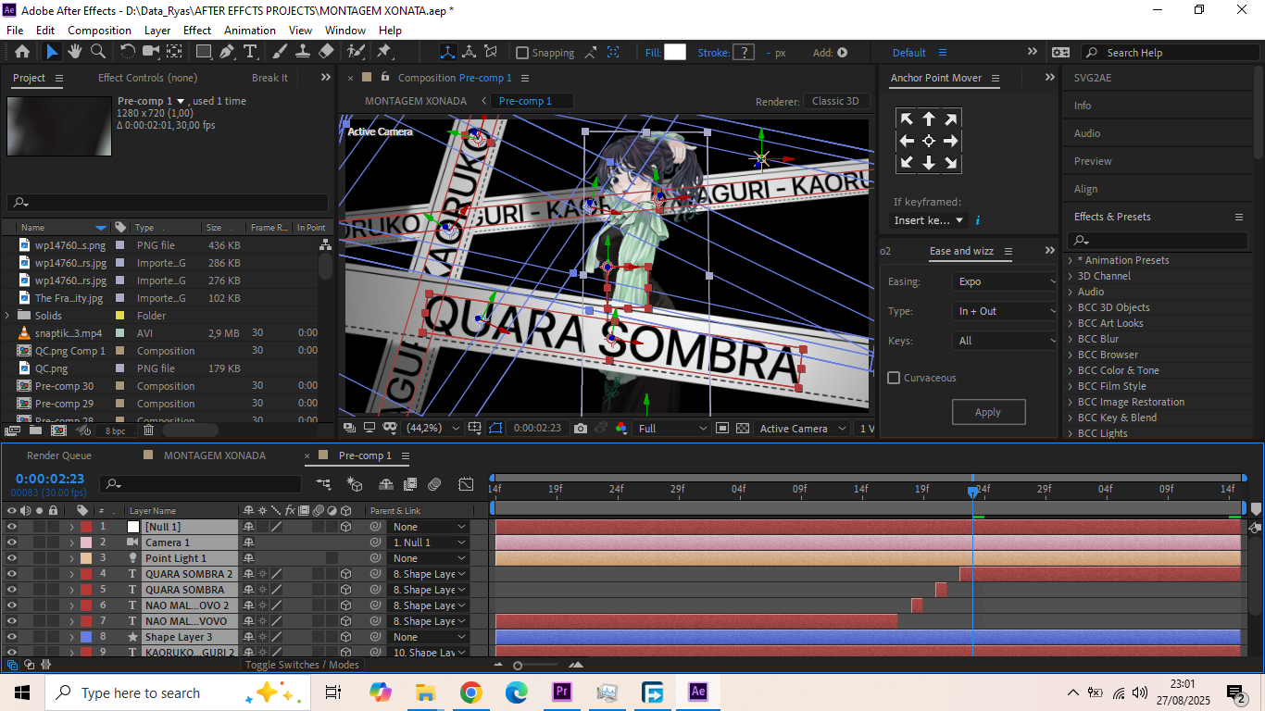The width and height of the screenshot is (1265, 711).
Task: Enable the Snapping checkbox
Action: coord(522,53)
